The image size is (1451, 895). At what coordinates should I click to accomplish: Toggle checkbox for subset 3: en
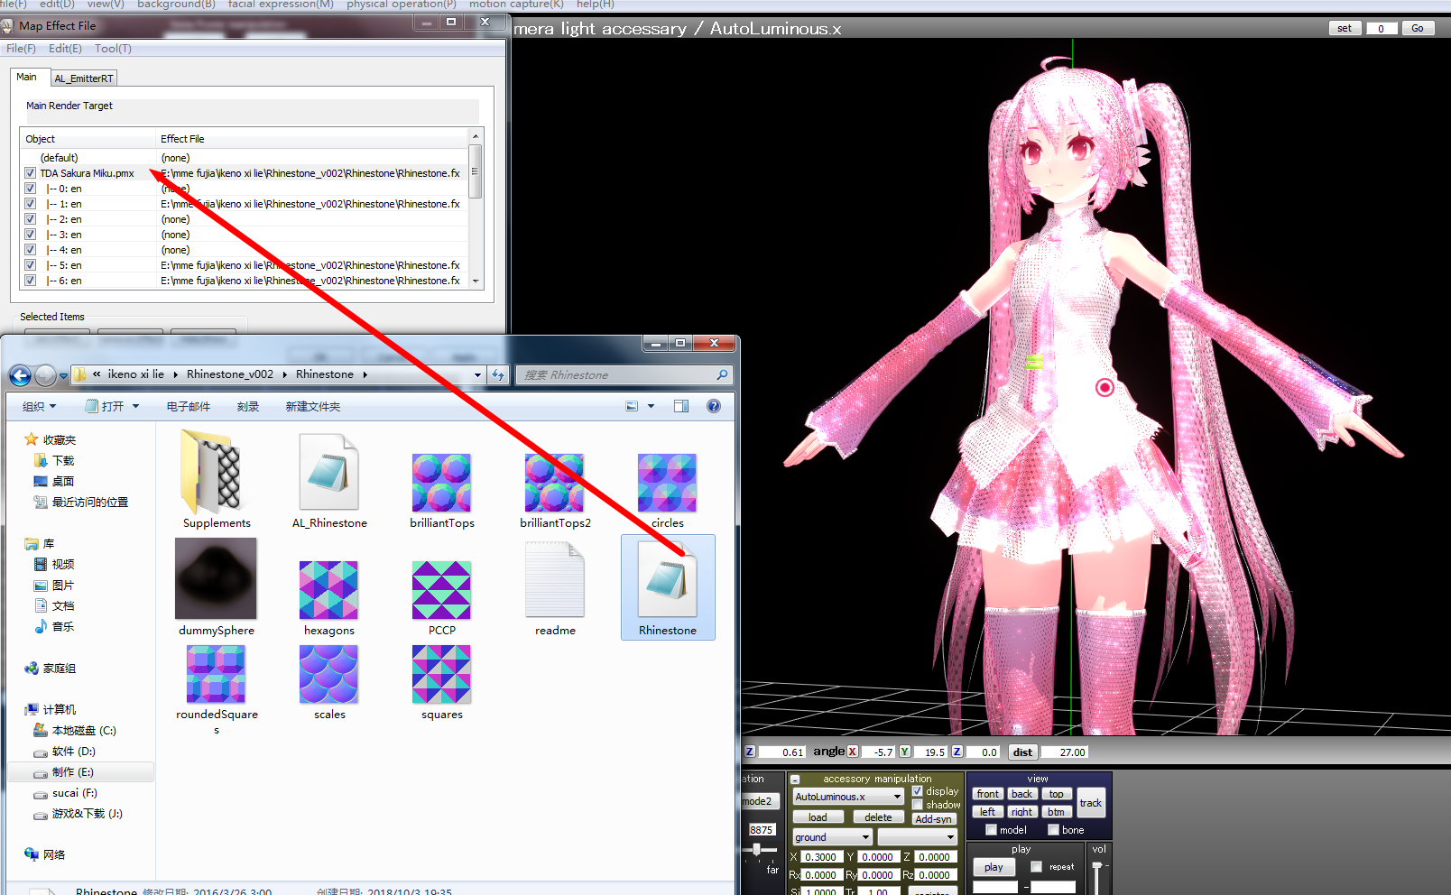click(x=30, y=235)
